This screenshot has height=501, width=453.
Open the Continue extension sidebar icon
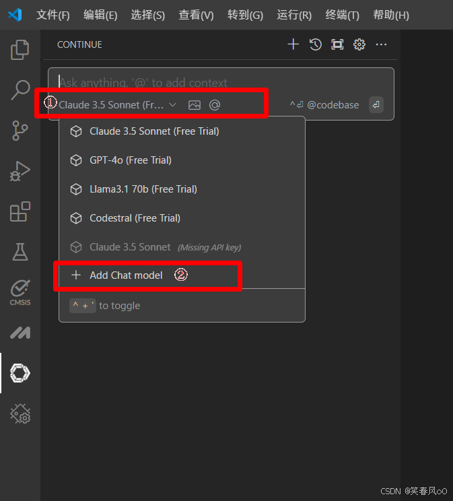[20, 373]
